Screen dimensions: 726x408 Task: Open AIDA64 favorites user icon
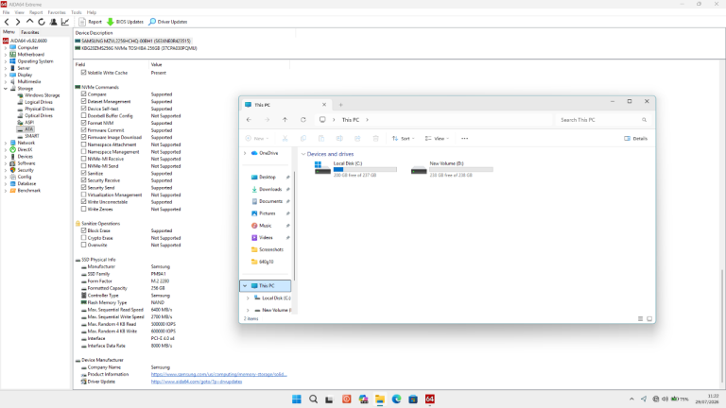pos(54,22)
